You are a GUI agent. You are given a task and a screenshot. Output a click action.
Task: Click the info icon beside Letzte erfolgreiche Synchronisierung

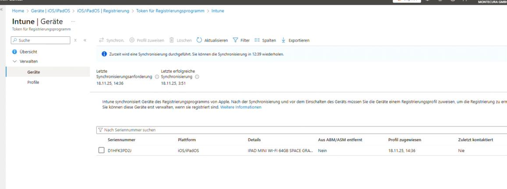197,77
